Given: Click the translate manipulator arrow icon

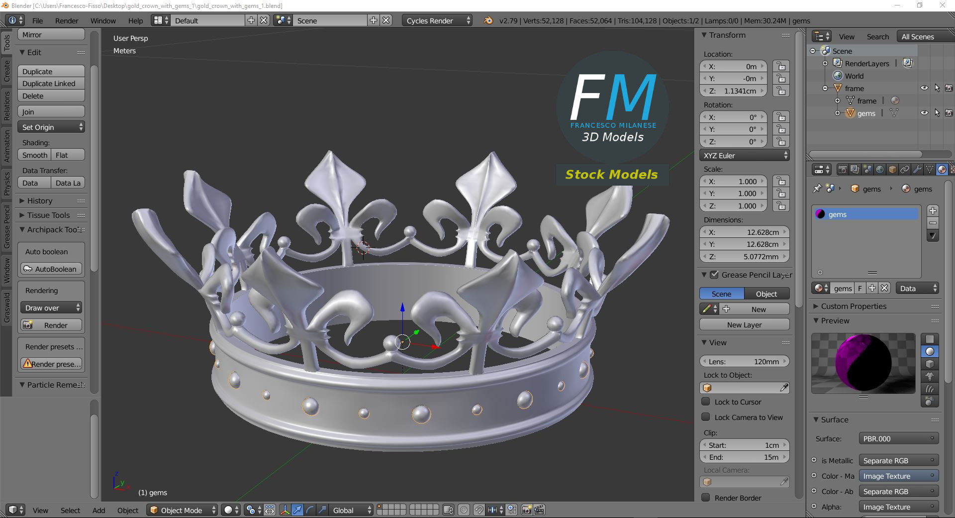Looking at the screenshot, I should click(x=297, y=510).
